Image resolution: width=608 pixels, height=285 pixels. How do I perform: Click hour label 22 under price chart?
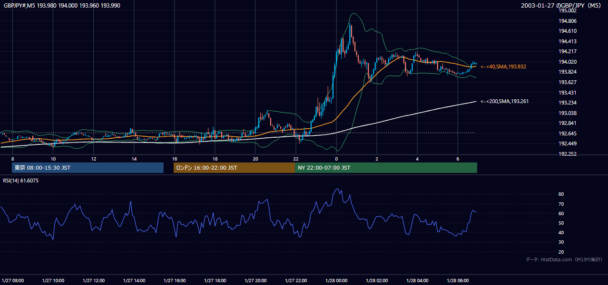tap(296, 159)
